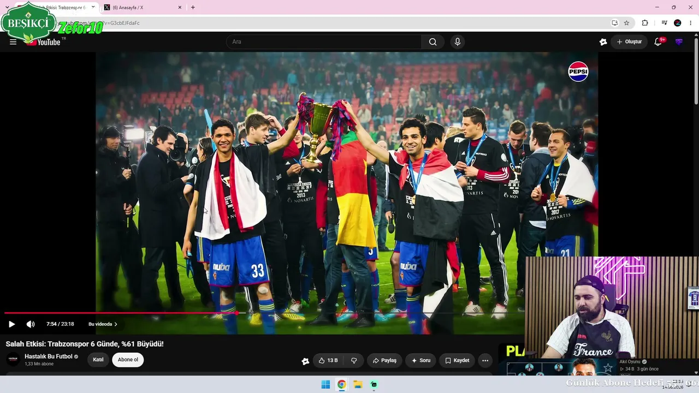699x393 pixels.
Task: Mute the video volume
Action: pyautogui.click(x=31, y=324)
